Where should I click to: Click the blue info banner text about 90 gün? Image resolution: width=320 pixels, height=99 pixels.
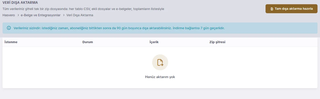(119, 28)
